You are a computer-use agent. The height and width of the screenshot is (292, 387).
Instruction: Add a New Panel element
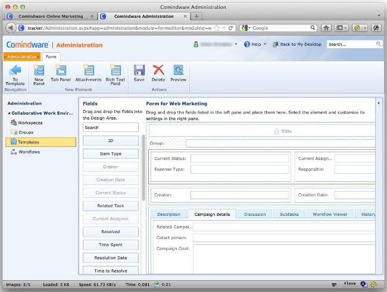39,75
